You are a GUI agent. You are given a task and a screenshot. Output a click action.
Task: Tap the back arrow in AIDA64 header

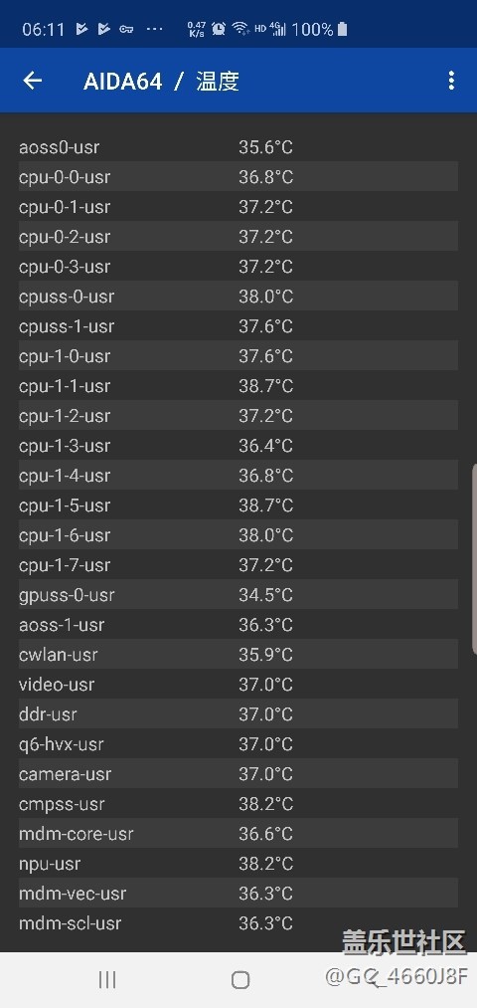click(32, 81)
